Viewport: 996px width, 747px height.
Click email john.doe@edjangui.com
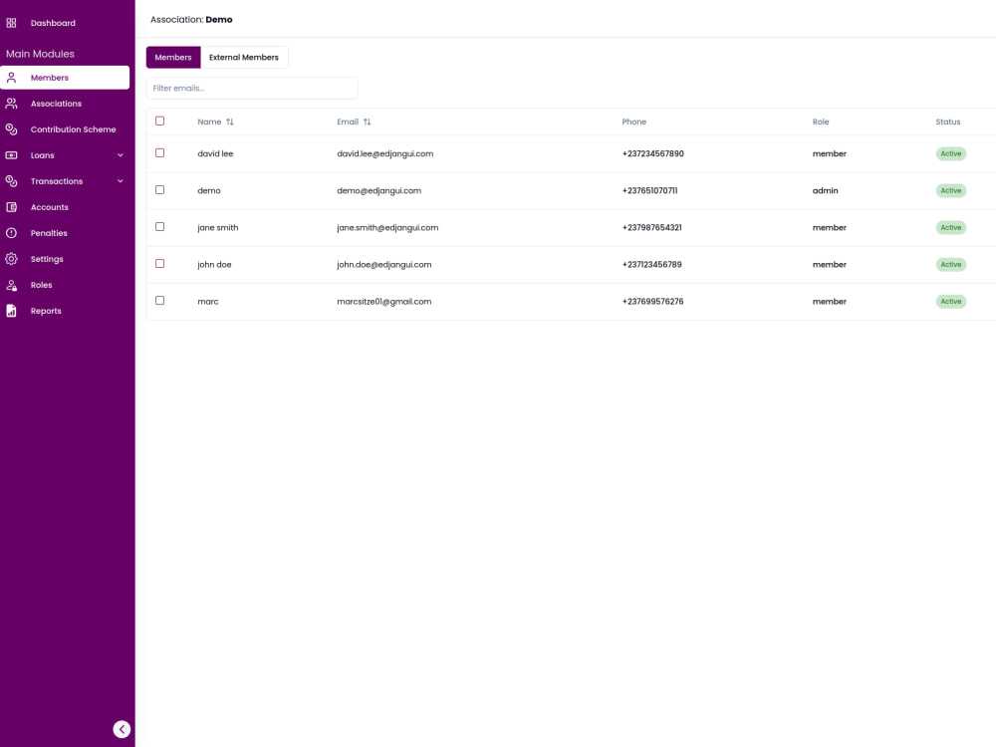click(383, 264)
